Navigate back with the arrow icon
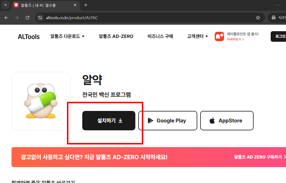This screenshot has height=183, width=286. (x=6, y=18)
